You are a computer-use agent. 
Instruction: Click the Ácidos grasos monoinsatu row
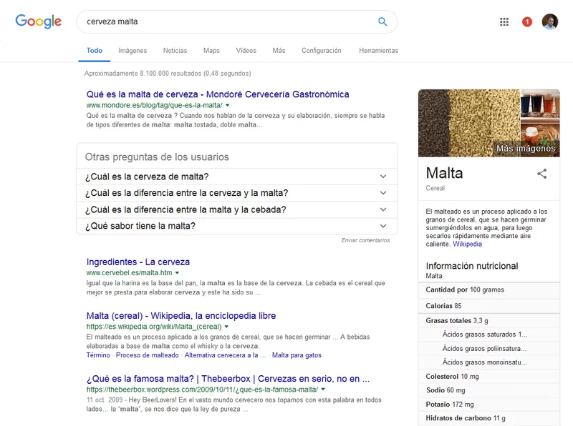click(x=489, y=362)
